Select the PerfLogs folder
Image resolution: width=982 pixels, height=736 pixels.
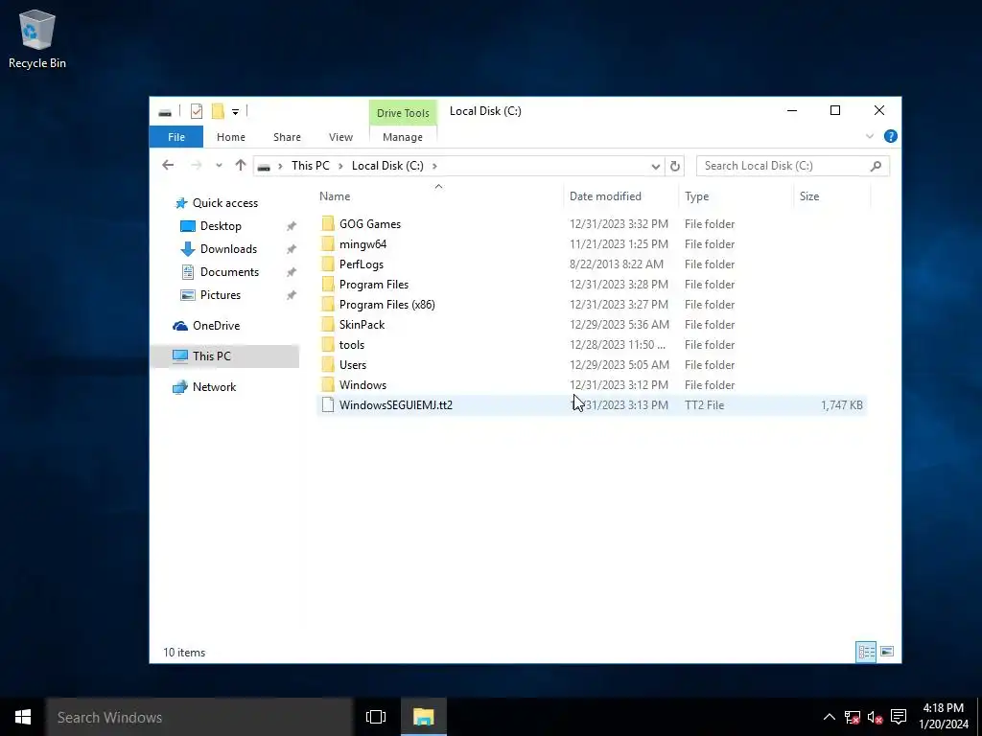tap(361, 264)
